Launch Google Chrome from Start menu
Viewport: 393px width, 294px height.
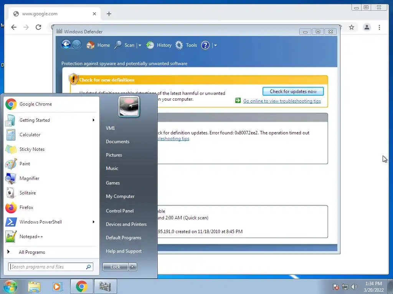51,104
